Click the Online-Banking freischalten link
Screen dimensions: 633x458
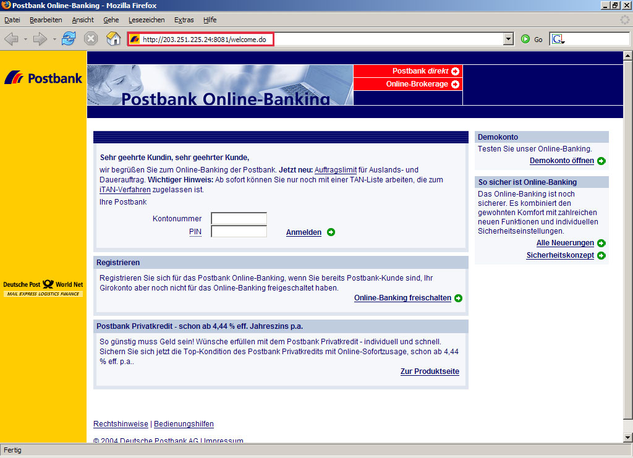pyautogui.click(x=402, y=298)
